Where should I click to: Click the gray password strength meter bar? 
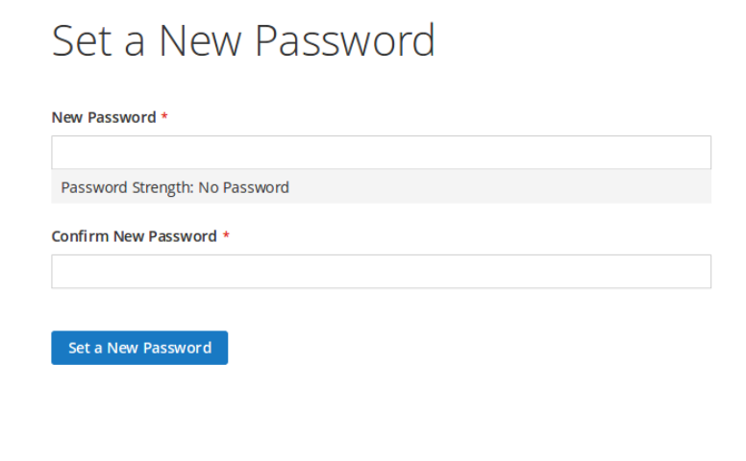click(x=381, y=186)
